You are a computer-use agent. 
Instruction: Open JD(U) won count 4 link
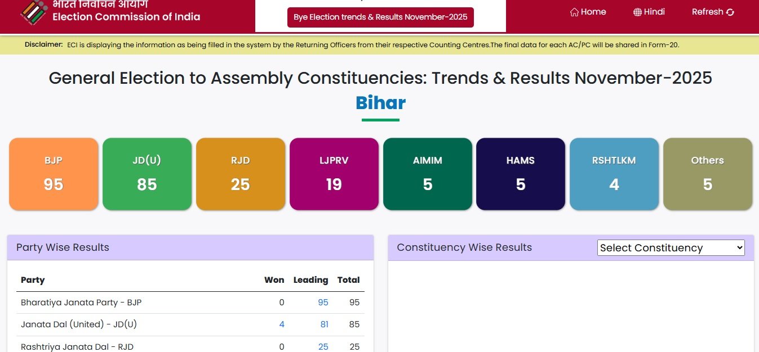[x=282, y=324]
